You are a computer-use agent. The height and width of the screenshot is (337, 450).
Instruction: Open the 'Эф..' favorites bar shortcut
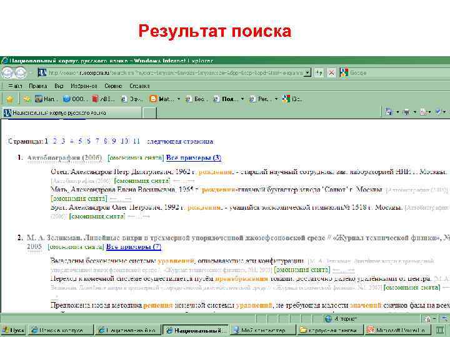tap(132, 99)
